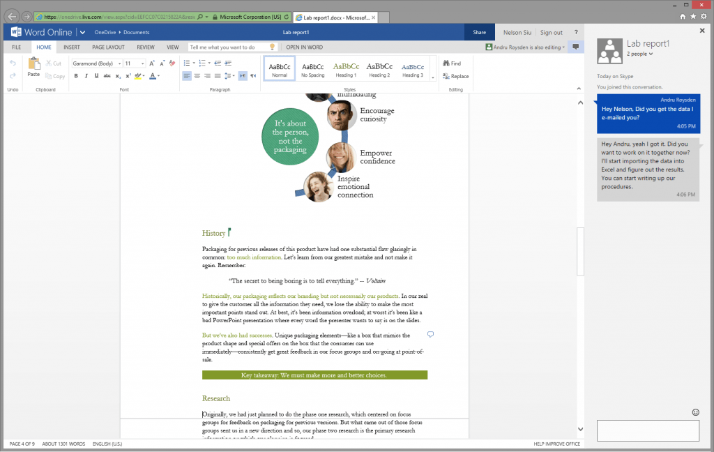Toggle italic formatting
This screenshot has height=452, width=714.
pyautogui.click(x=86, y=76)
